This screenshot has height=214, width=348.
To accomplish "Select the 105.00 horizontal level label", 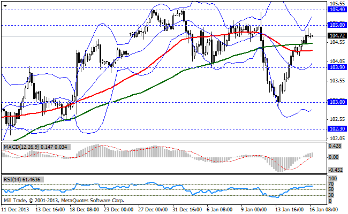I will pyautogui.click(x=337, y=25).
